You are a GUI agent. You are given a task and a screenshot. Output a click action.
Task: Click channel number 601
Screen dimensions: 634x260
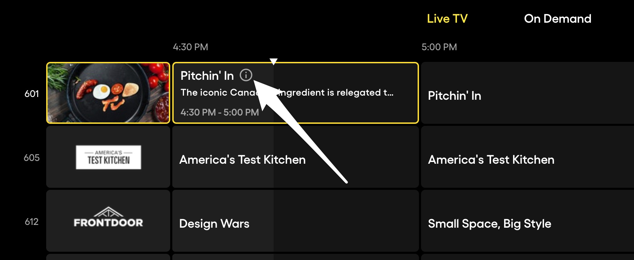(32, 94)
